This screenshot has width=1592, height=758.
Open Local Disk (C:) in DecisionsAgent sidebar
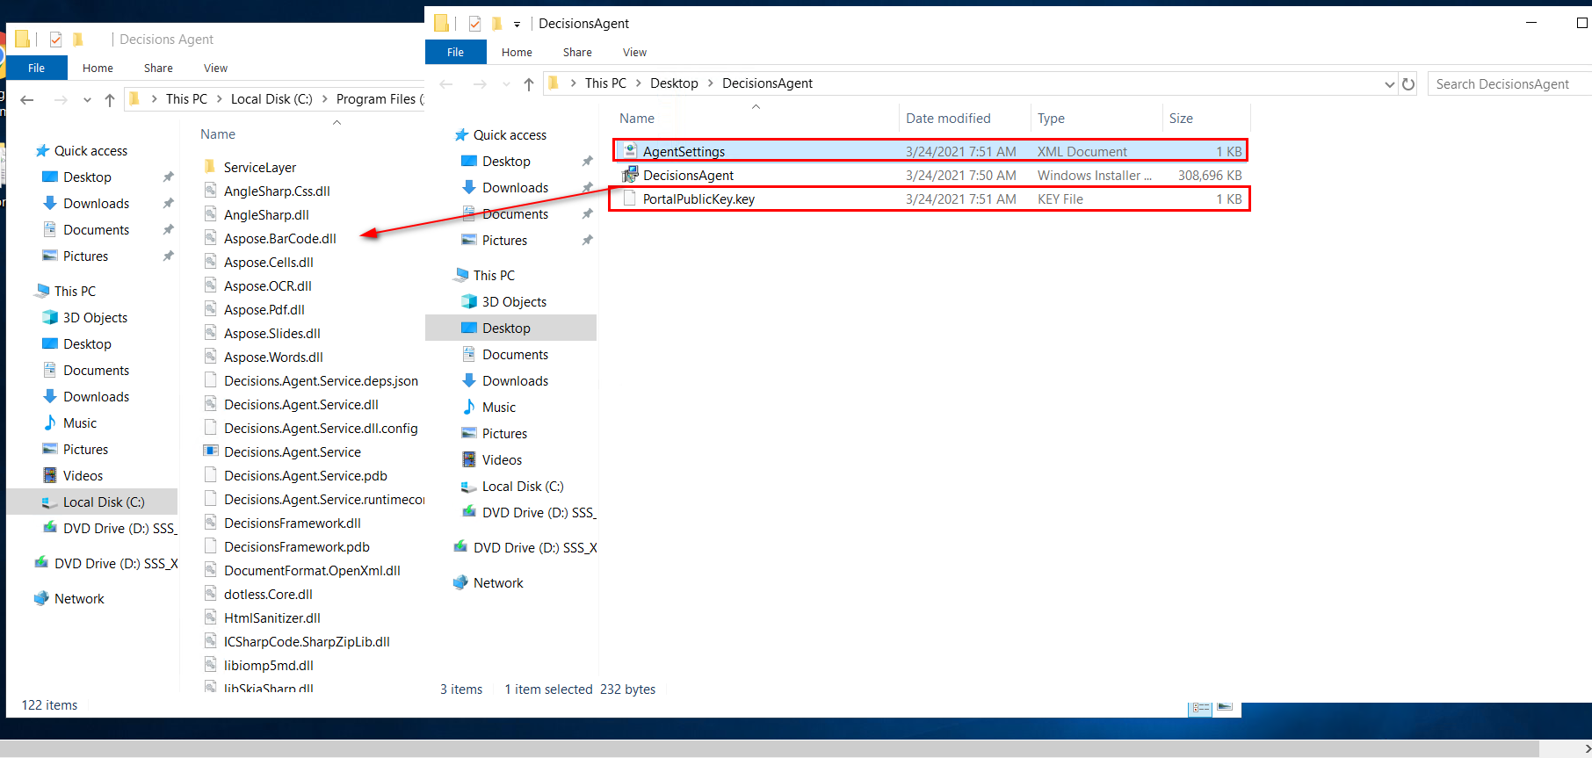(x=523, y=486)
